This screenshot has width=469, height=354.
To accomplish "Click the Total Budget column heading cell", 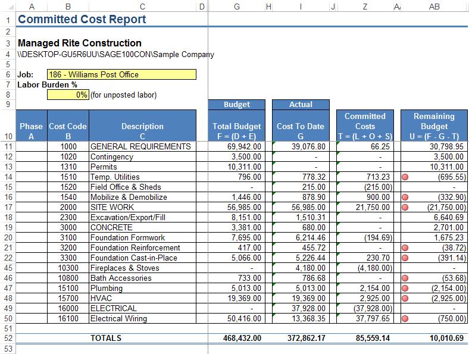I will coord(237,126).
